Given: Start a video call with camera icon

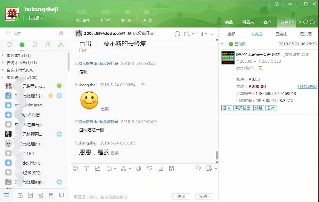Looking at the screenshot, I should (200, 34).
